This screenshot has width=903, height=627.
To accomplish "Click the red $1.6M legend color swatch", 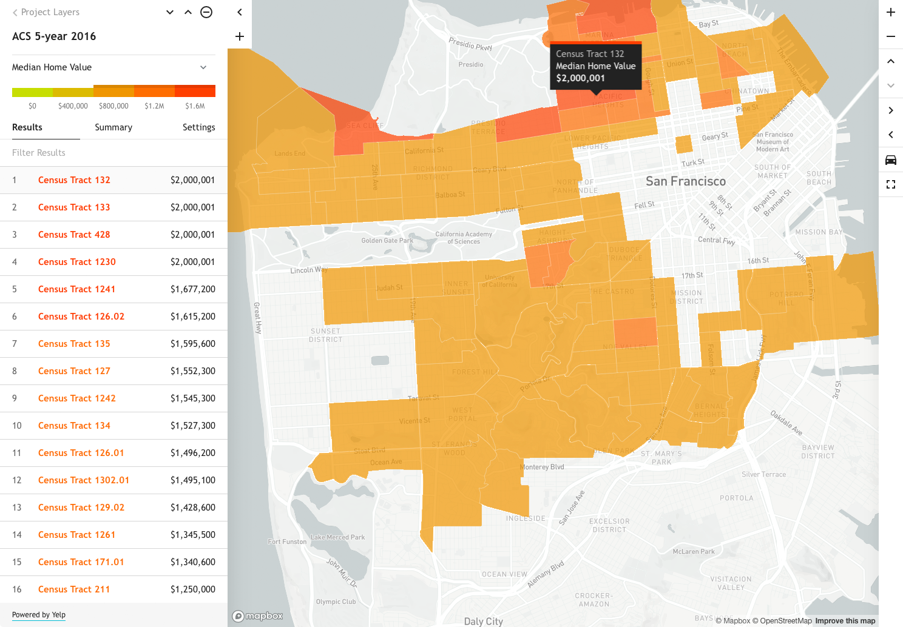I will pos(195,91).
